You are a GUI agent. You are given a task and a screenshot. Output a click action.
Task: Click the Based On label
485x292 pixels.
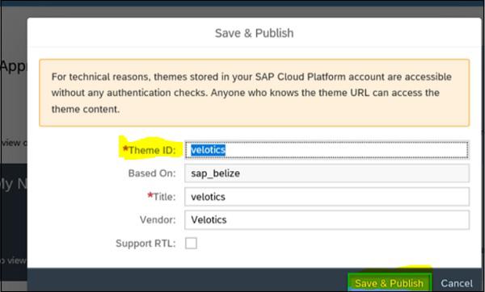(152, 173)
